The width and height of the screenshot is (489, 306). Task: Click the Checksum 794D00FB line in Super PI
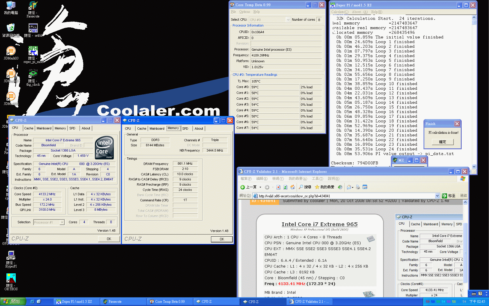(355, 163)
